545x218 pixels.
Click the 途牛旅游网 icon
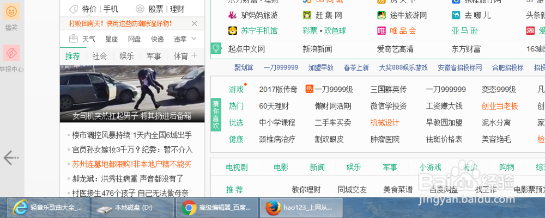[381, 15]
